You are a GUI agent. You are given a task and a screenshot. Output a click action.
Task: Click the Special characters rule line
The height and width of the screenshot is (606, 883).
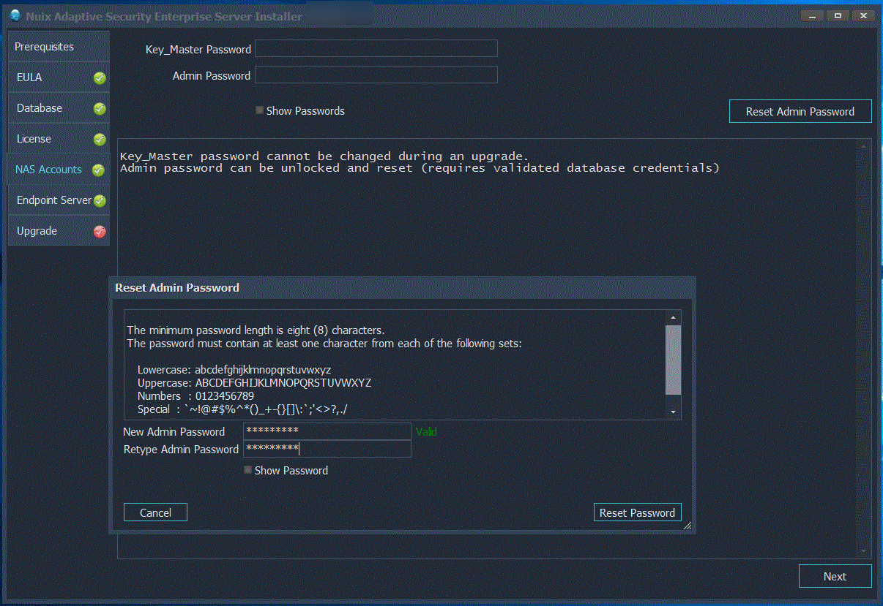coord(242,409)
